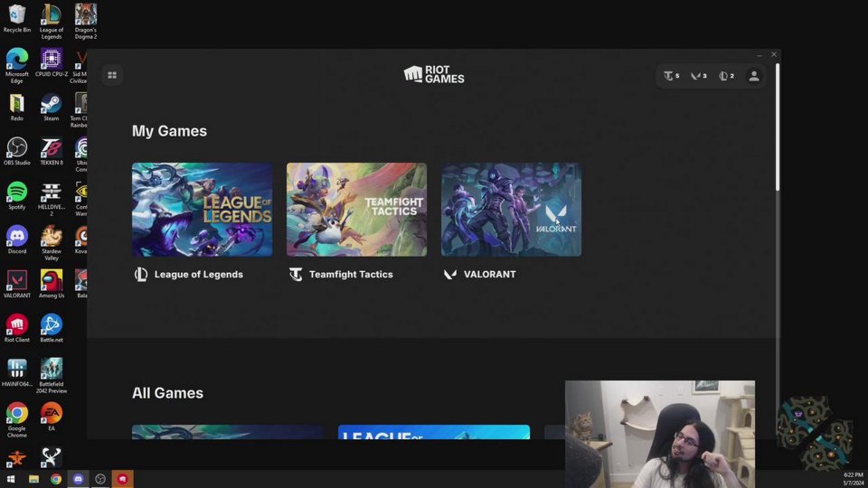Select Spotify desktop icon
The image size is (868, 488).
tap(17, 196)
